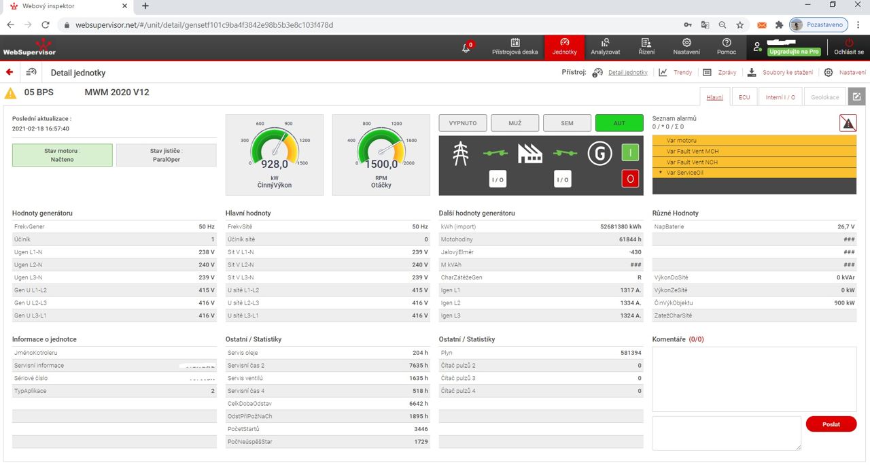The image size is (870, 465).
Task: Go back using the red arrow
Action: click(10, 72)
